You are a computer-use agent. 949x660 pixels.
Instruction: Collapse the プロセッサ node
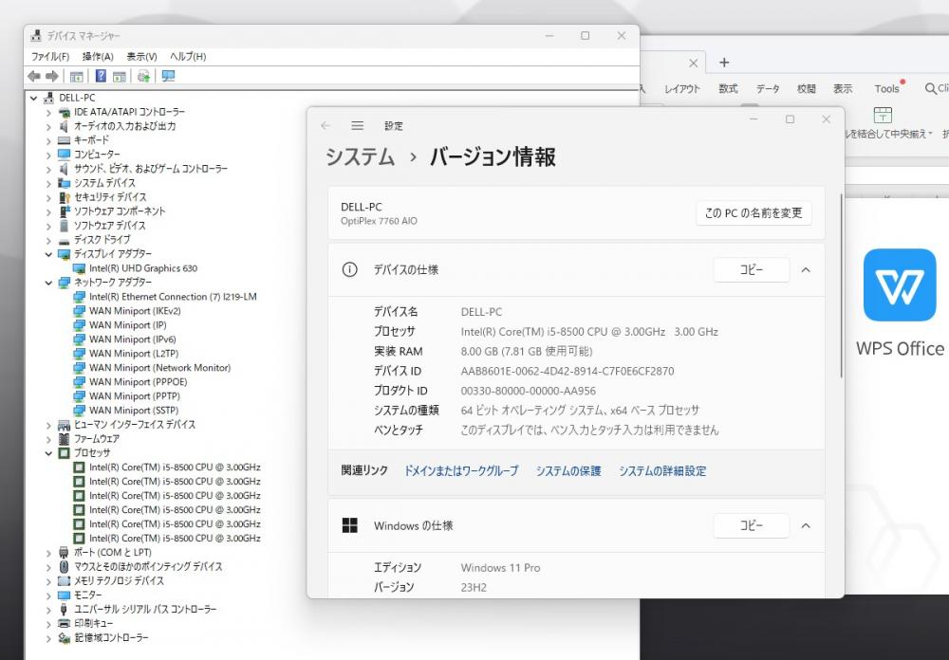(49, 453)
